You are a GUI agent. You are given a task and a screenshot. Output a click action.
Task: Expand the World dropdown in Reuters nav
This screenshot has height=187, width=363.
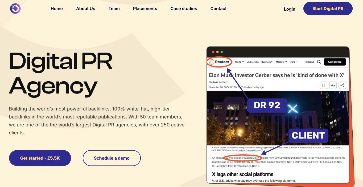pyautogui.click(x=239, y=62)
